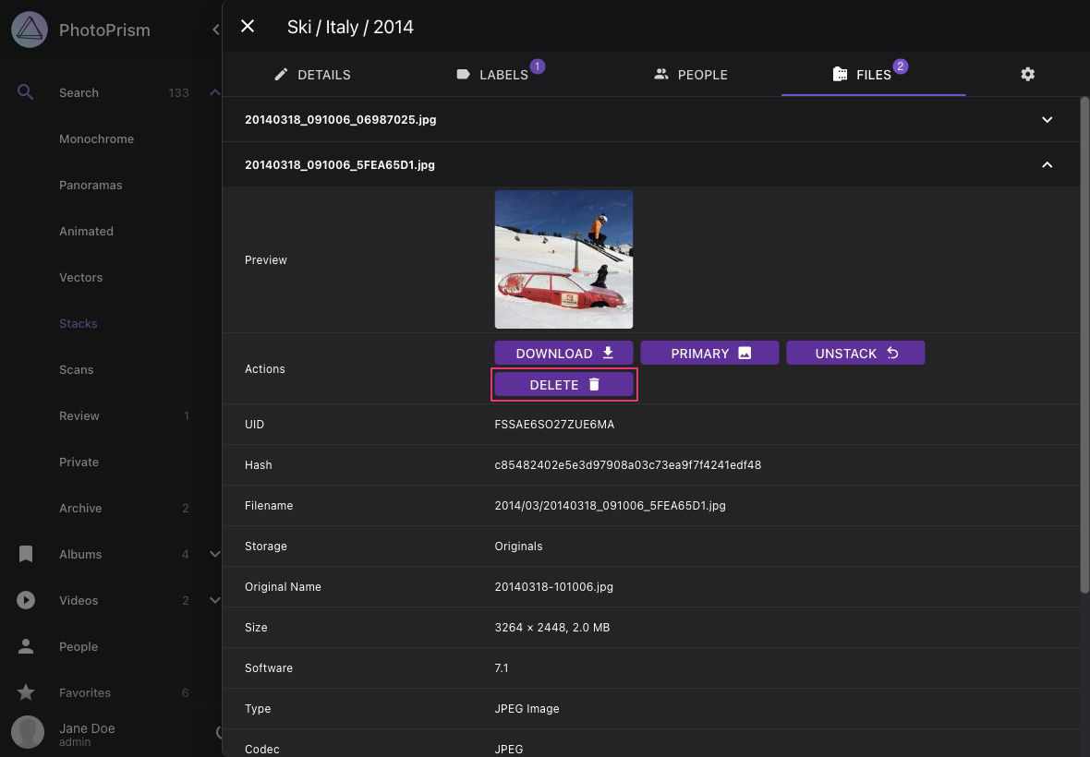Viewport: 1090px width, 757px height.
Task: Open Albums via the bookmark icon
Action: pyautogui.click(x=25, y=554)
